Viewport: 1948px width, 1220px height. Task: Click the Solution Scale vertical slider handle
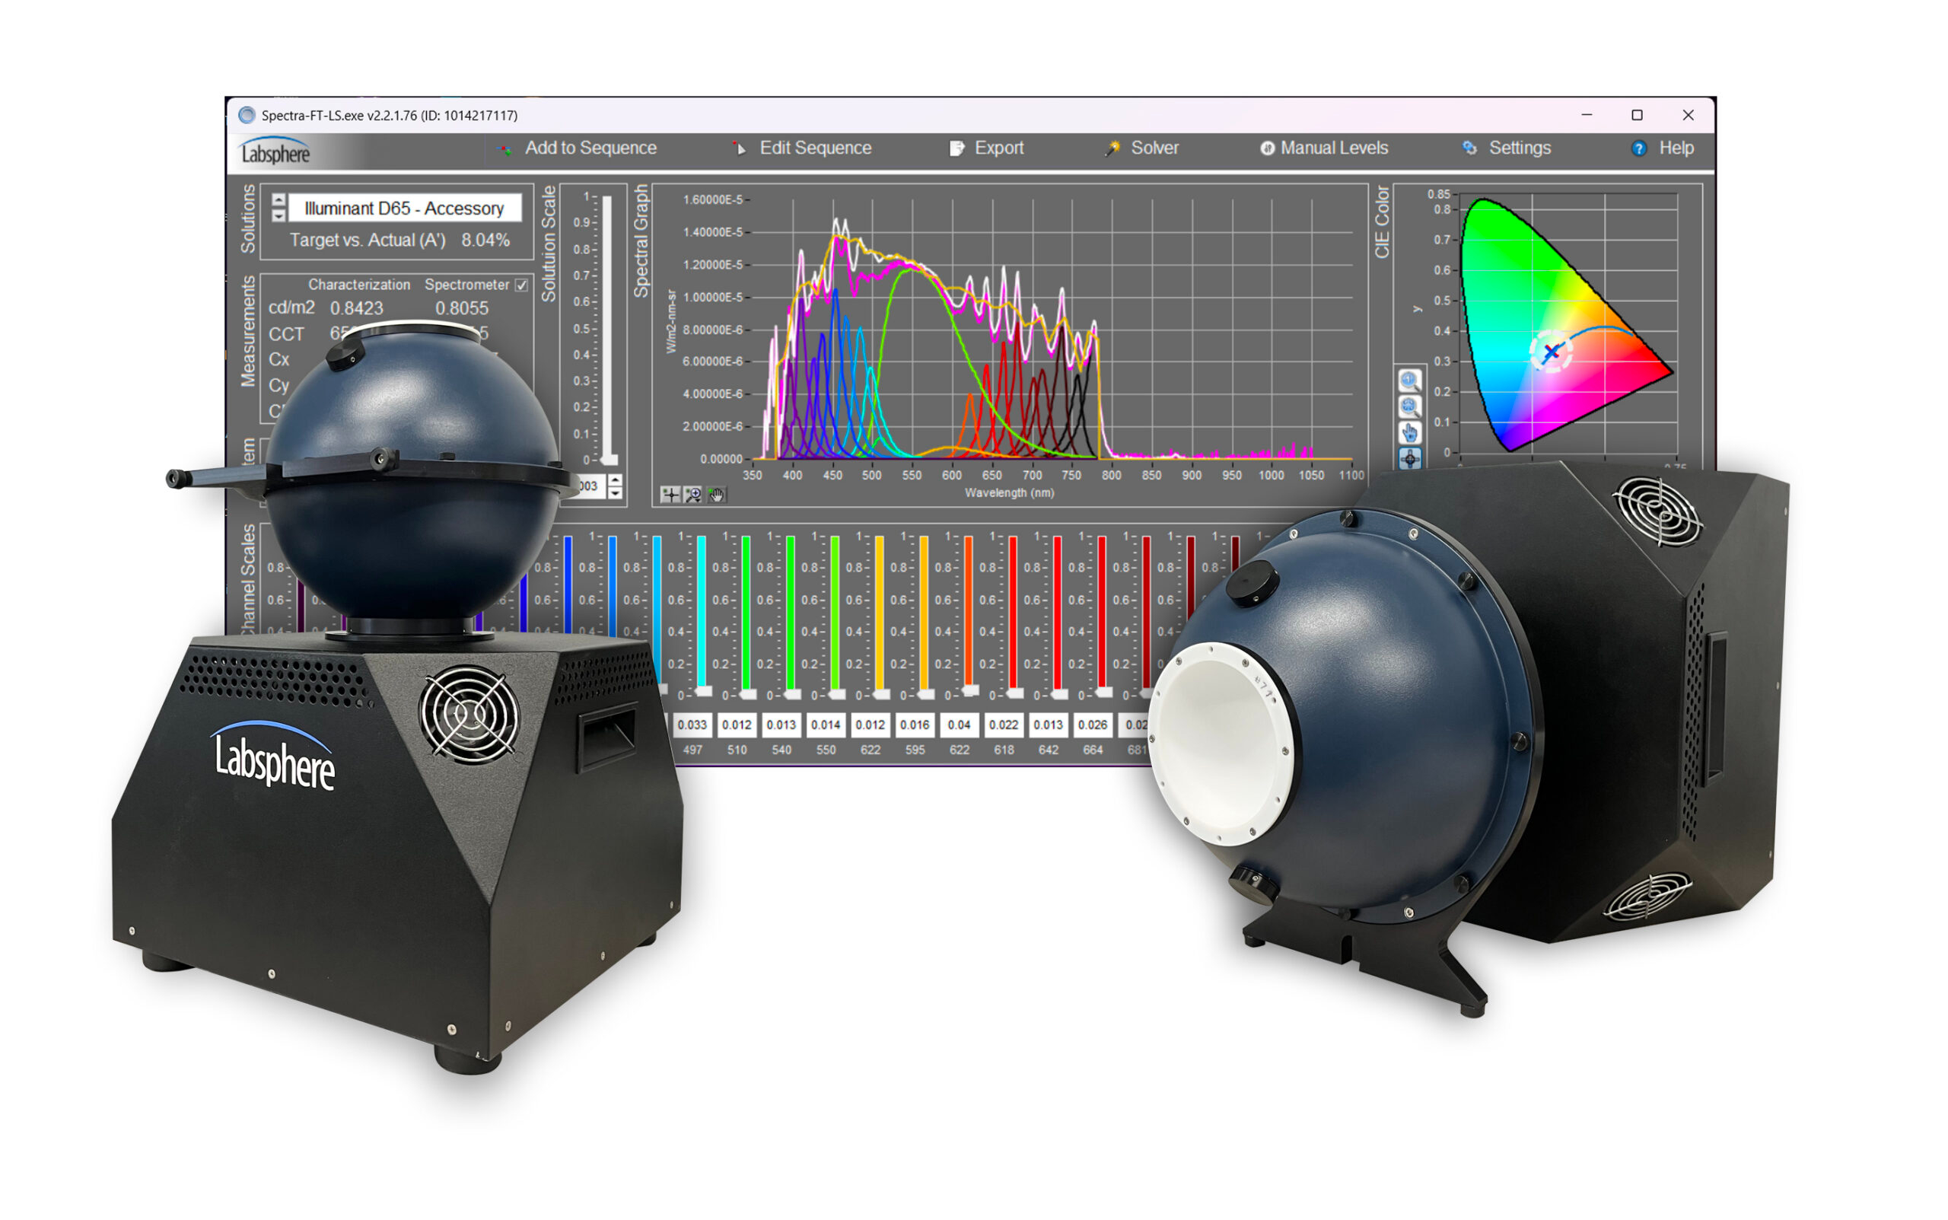609,459
